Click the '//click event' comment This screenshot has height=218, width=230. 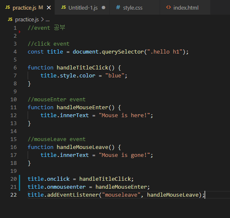49,44
